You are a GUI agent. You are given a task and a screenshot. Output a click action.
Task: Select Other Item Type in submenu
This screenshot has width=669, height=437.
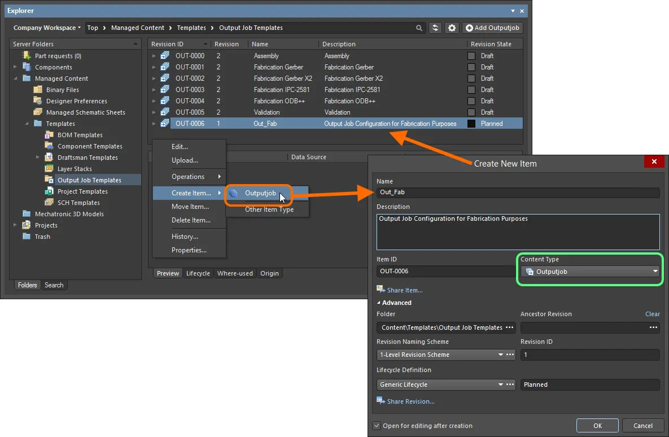pos(269,209)
